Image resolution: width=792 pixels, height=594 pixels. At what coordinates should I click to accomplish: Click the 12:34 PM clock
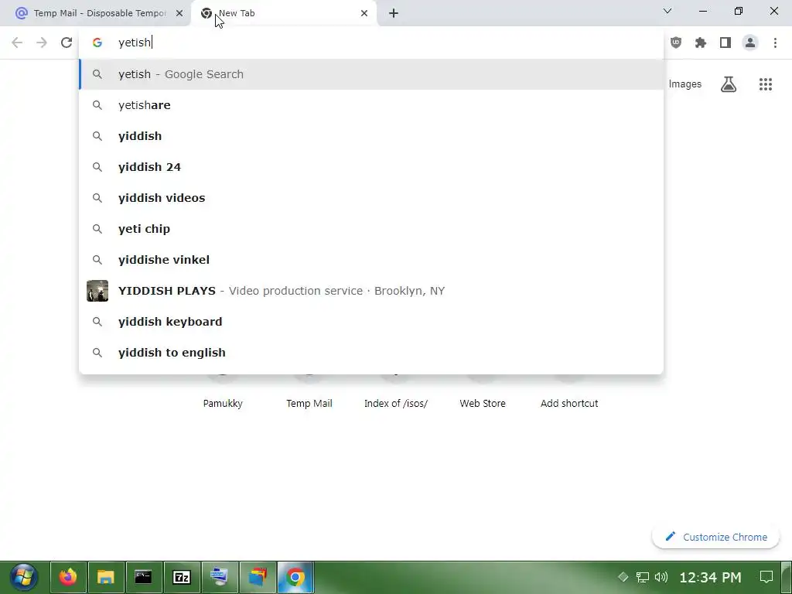[710, 577]
